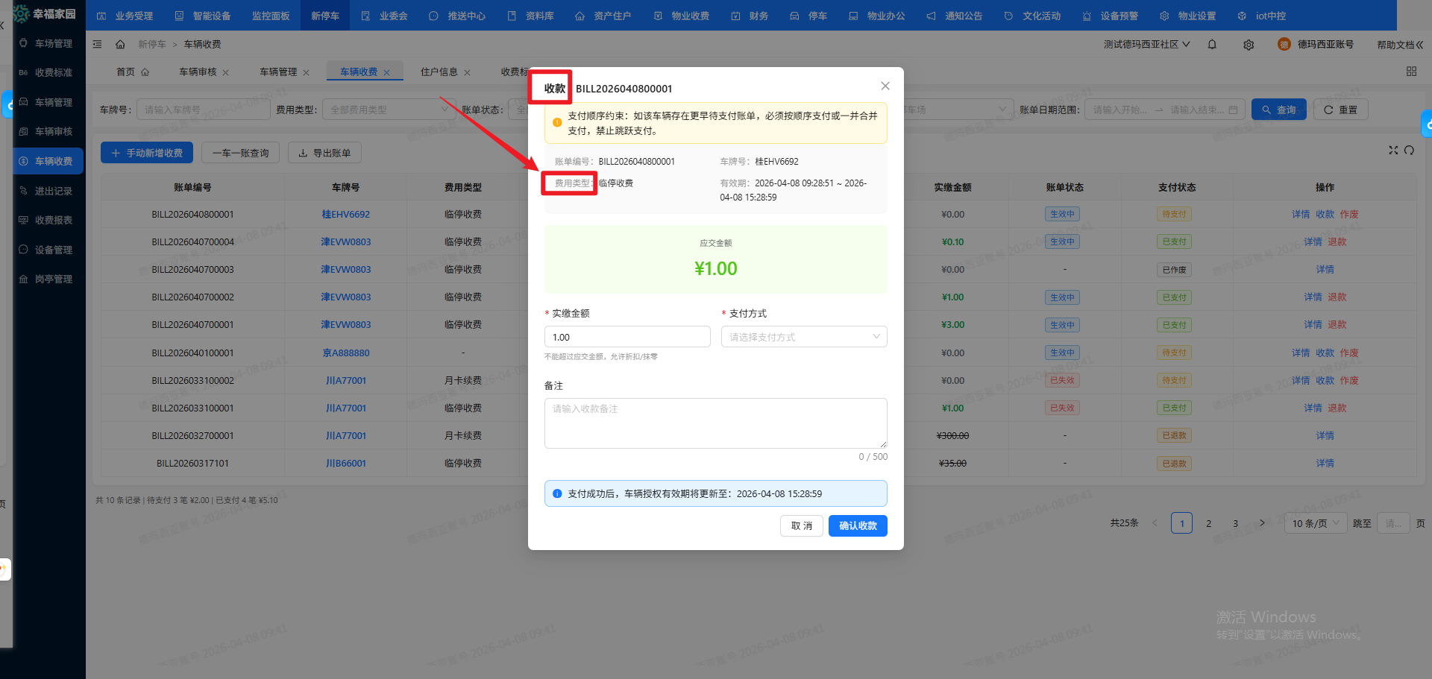1432x679 pixels.
Task: Switch to the 住户信息 tab
Action: (x=439, y=72)
